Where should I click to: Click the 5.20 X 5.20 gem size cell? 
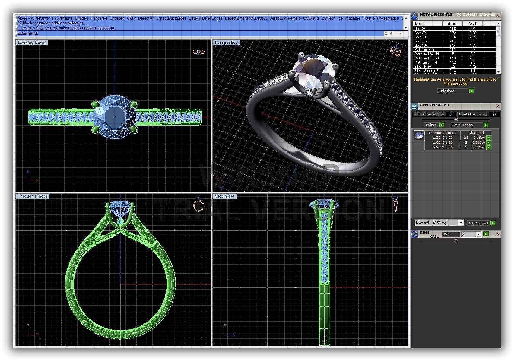coord(443,147)
